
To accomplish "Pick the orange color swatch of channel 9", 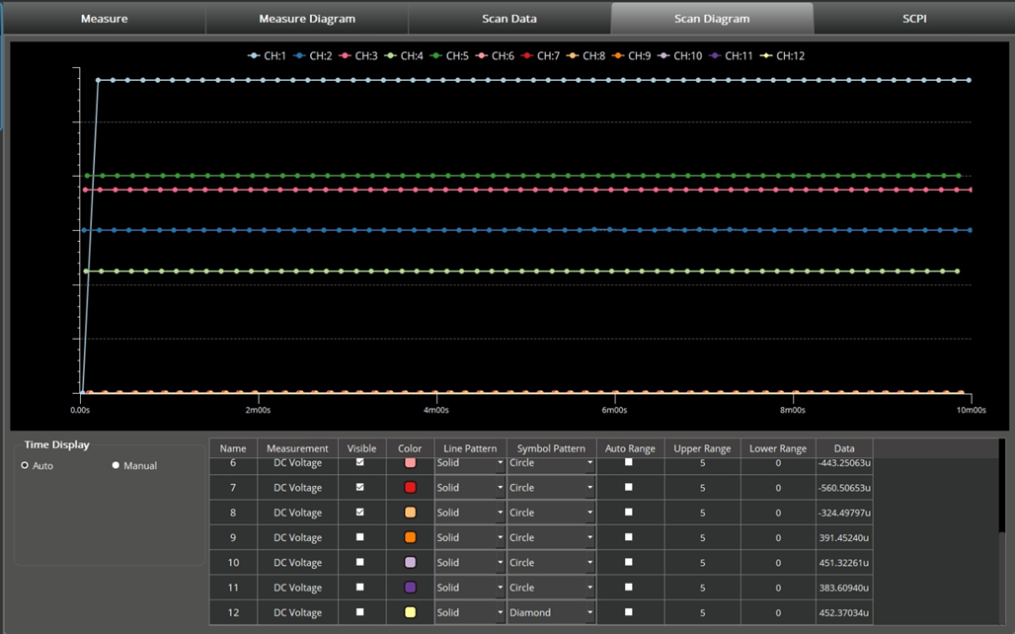I will pos(410,537).
